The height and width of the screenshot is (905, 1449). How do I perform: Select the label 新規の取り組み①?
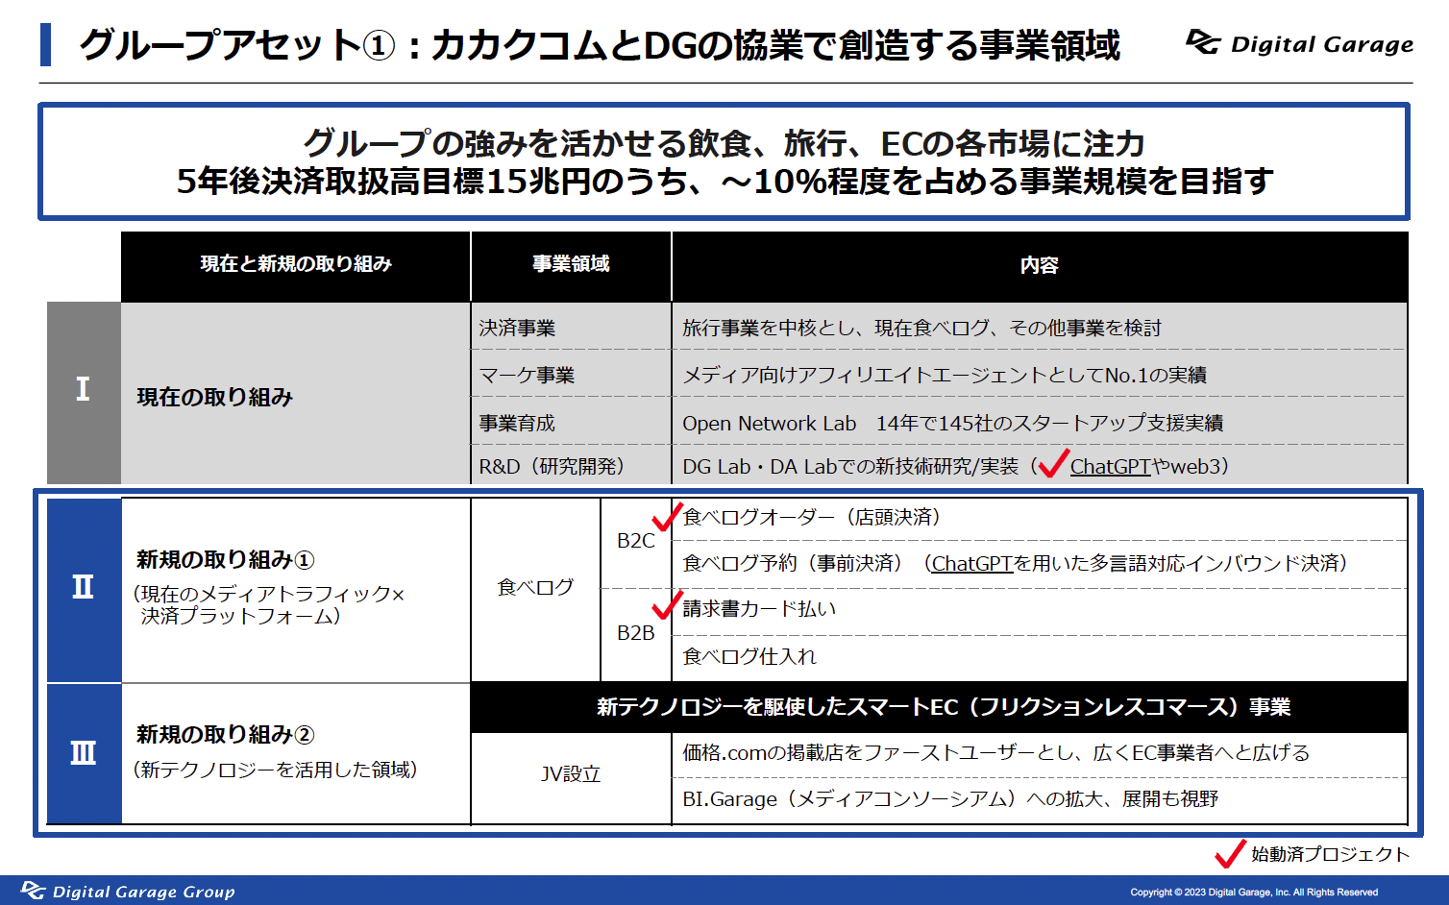point(225,559)
